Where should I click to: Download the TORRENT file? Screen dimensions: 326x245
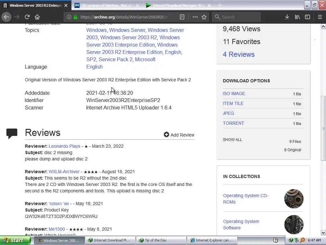point(233,123)
